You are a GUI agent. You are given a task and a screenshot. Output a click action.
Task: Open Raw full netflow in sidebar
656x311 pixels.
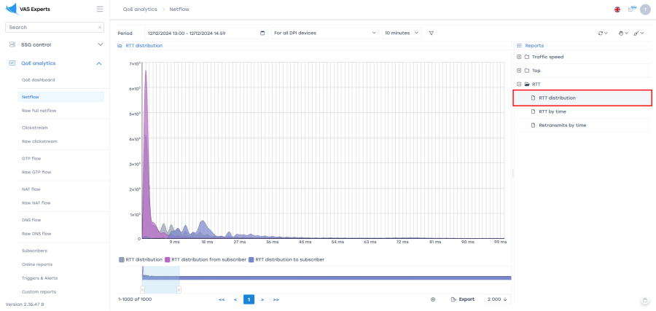39,111
